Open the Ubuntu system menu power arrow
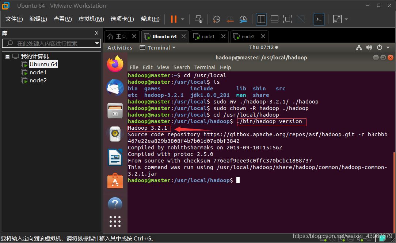The width and height of the screenshot is (396, 243). pos(388,47)
